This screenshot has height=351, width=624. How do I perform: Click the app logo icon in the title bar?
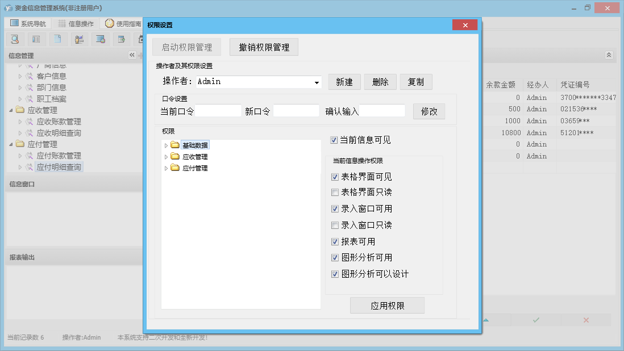pos(8,8)
